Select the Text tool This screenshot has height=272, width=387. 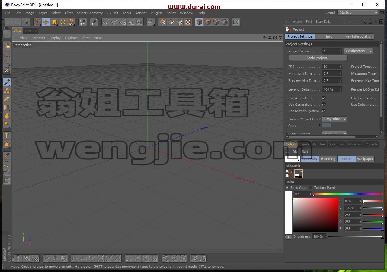[x=7, y=136]
